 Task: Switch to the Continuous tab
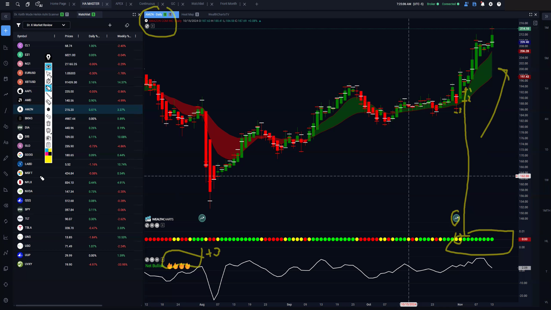tap(147, 4)
